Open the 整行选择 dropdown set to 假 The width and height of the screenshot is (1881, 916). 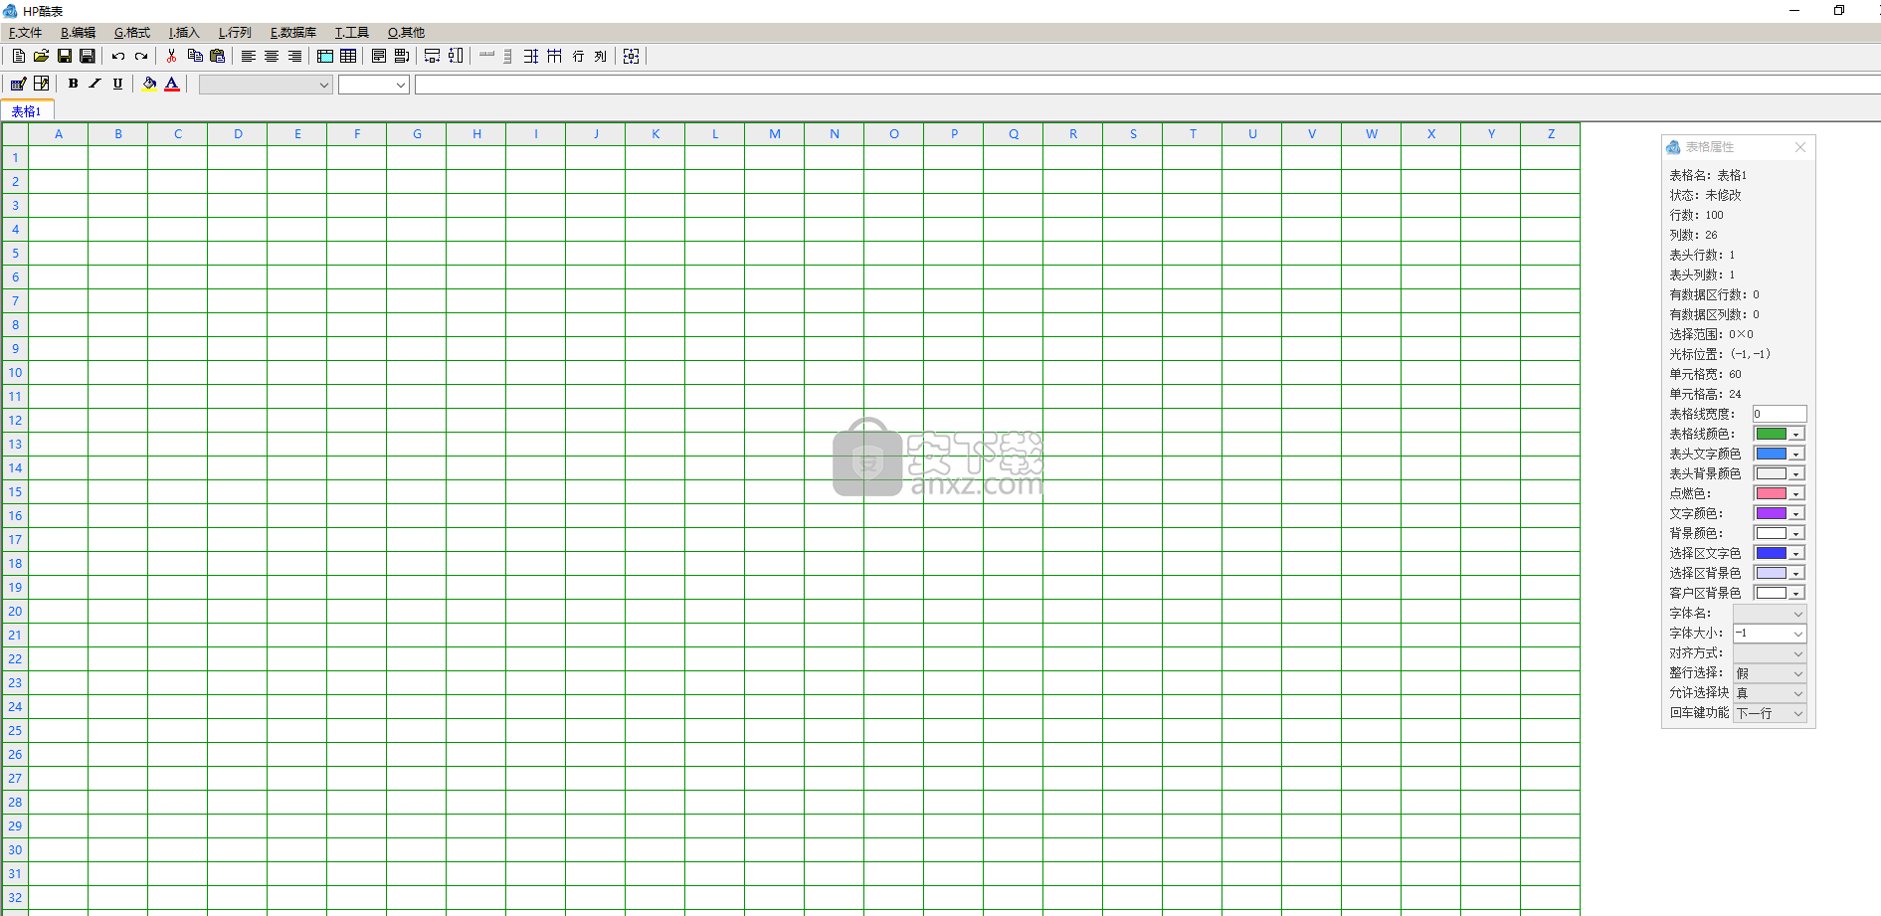(1770, 673)
